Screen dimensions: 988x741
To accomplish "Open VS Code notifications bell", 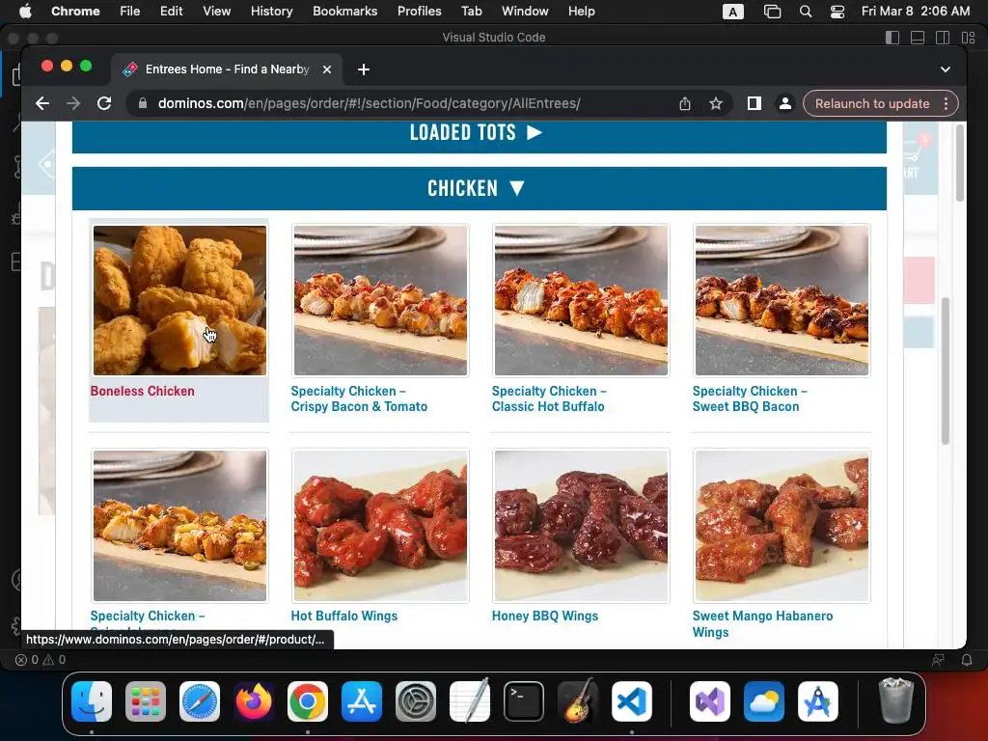I will pyautogui.click(x=967, y=660).
